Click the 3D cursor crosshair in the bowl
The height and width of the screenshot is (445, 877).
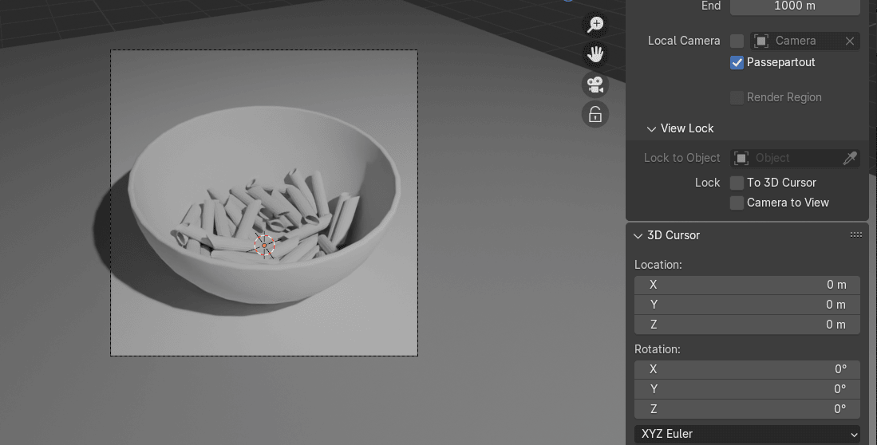264,246
